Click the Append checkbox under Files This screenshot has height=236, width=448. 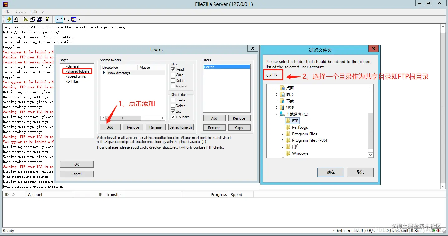pyautogui.click(x=173, y=86)
